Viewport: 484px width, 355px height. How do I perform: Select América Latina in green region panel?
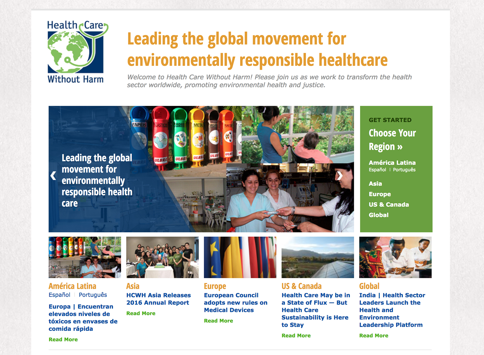click(x=392, y=163)
